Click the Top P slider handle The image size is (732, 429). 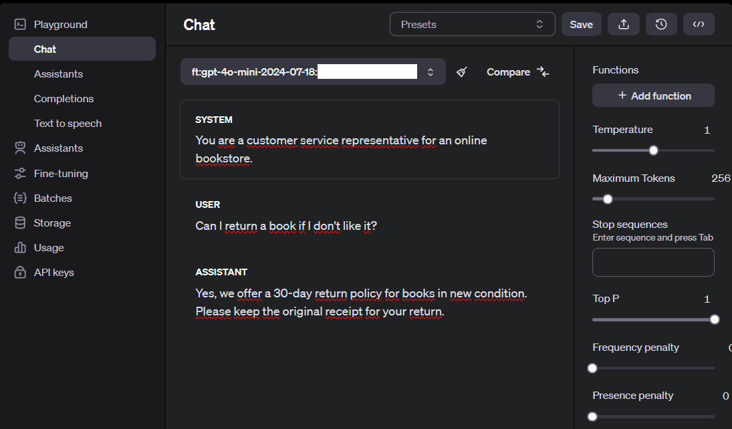coord(714,320)
